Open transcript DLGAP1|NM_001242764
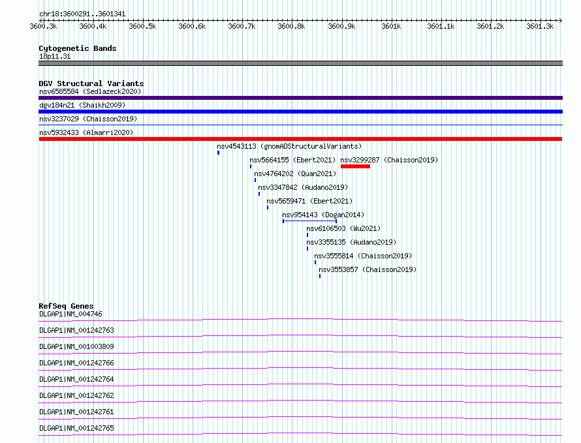The width and height of the screenshot is (581, 443). coord(76,379)
